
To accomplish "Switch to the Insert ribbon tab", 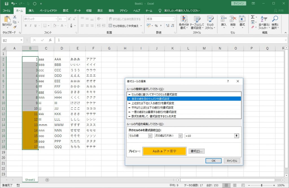I will click(x=31, y=11).
